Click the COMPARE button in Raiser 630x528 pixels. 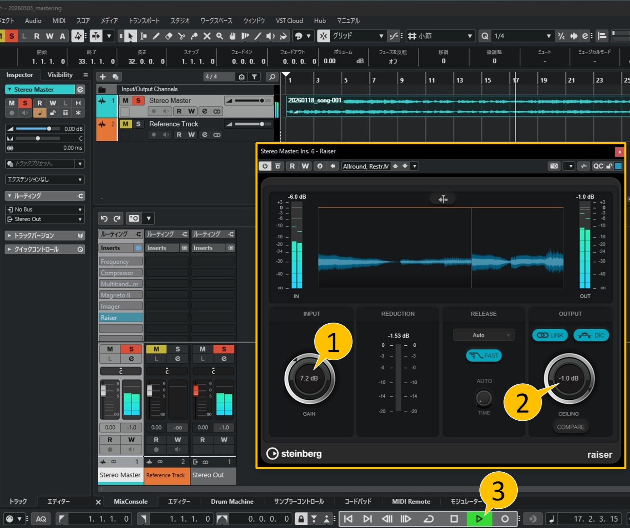[571, 427]
